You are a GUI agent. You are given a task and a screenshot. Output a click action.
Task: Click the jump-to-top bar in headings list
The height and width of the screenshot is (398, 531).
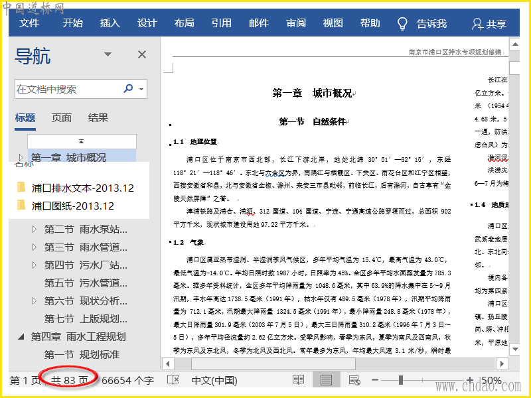(x=82, y=141)
